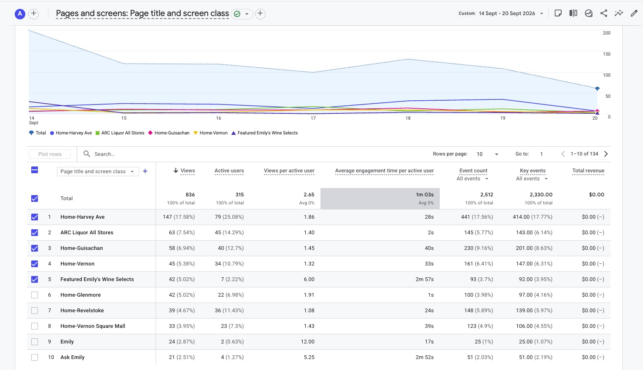Sort by Views per active user
The width and height of the screenshot is (643, 370).
click(x=289, y=171)
